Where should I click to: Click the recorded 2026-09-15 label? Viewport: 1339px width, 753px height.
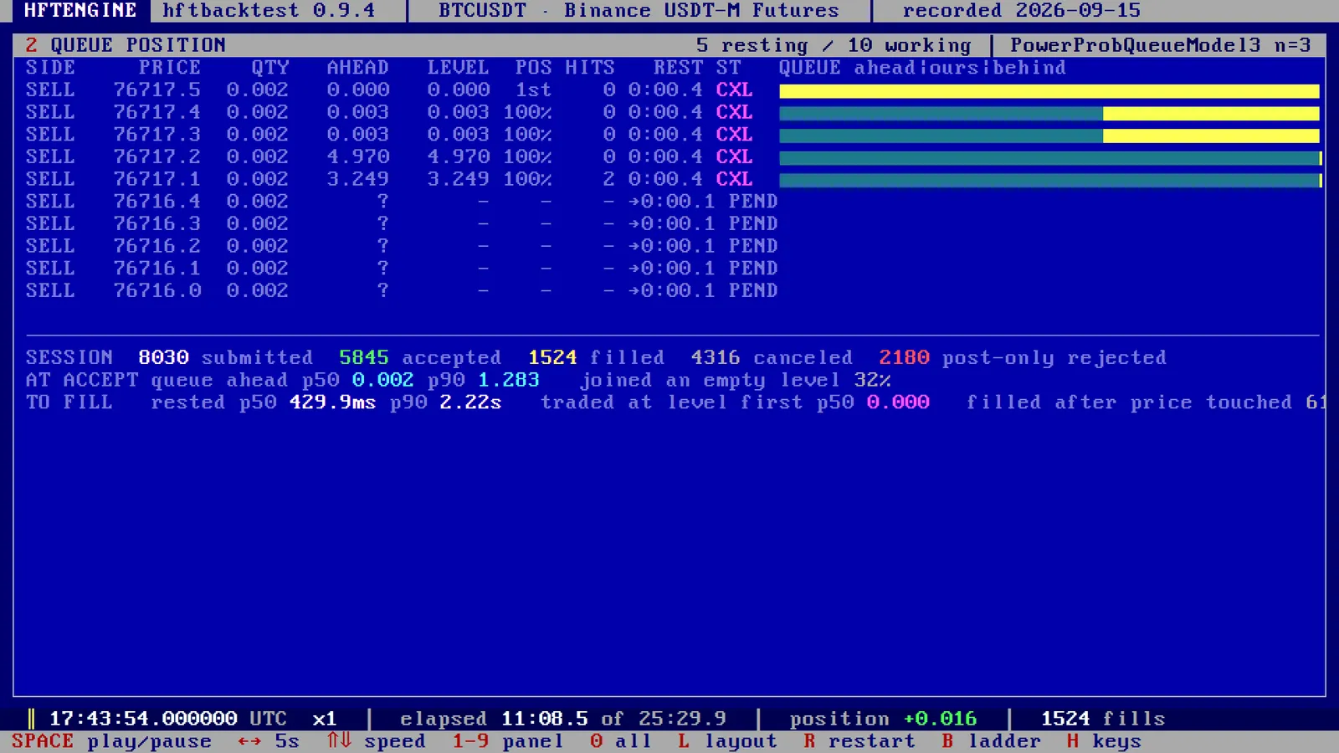pos(1022,11)
